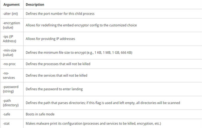Click the -encryption {value} argument cell
Image resolution: width=202 pixels, height=128 pixels.
pos(11,25)
